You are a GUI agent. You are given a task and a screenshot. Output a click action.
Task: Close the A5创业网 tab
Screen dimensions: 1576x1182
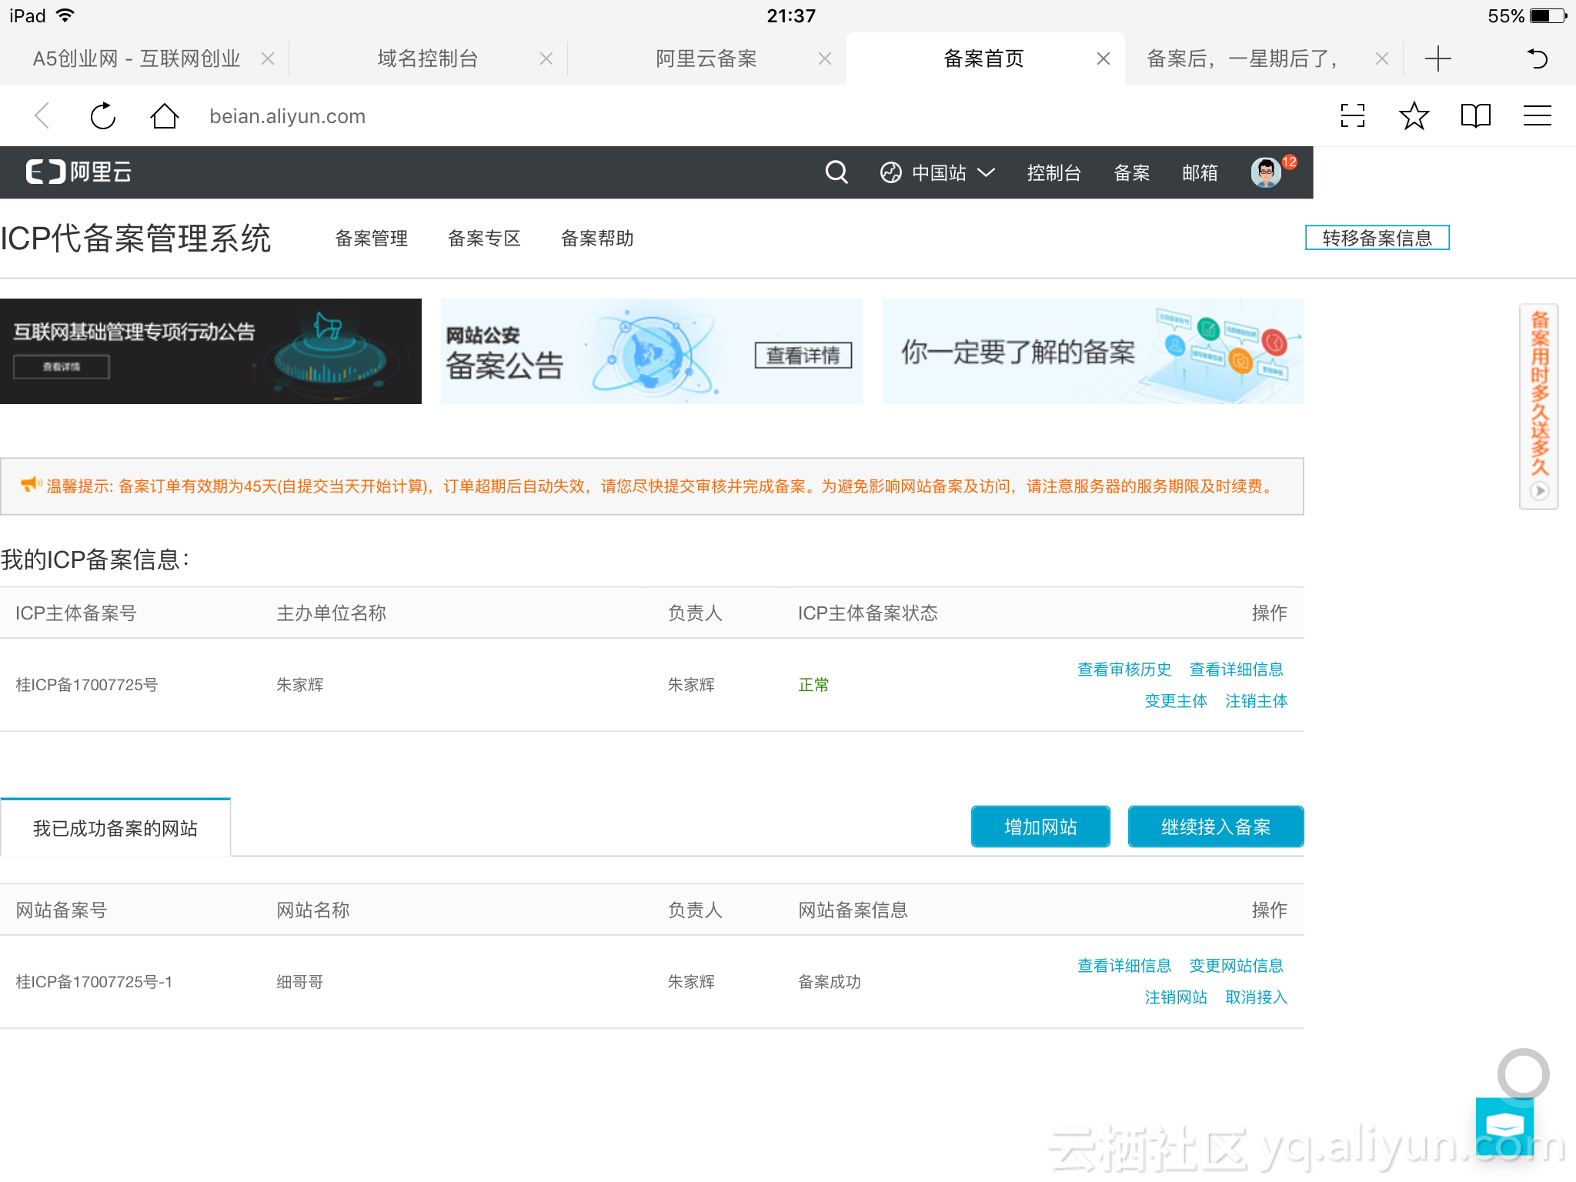pos(268,58)
